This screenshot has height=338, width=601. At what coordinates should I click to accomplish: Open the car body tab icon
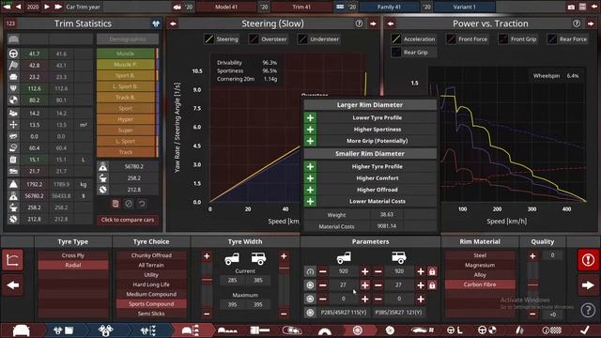point(21,330)
